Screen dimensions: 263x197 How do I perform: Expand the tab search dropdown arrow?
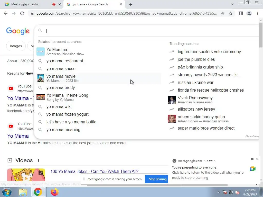click(x=232, y=4)
